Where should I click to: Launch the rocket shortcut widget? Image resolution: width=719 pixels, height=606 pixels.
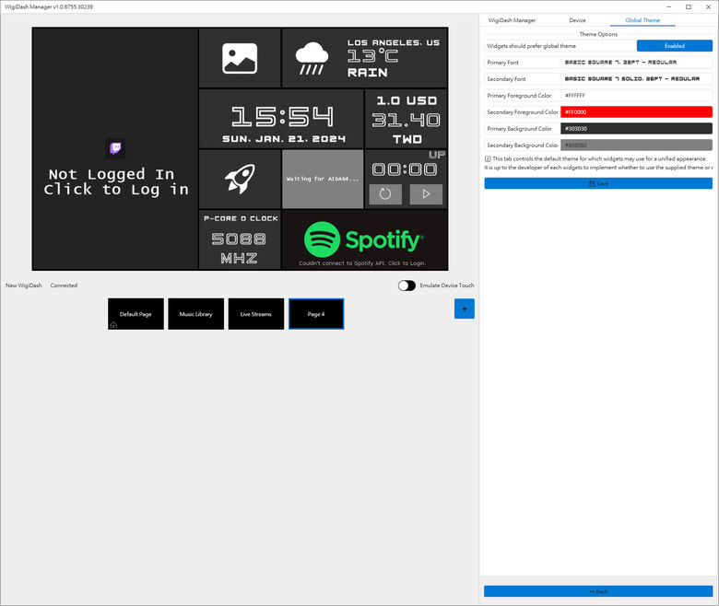tap(240, 179)
